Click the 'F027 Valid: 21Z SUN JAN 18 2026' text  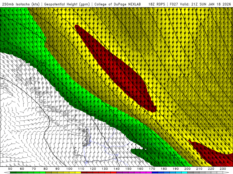(x=200, y=4)
